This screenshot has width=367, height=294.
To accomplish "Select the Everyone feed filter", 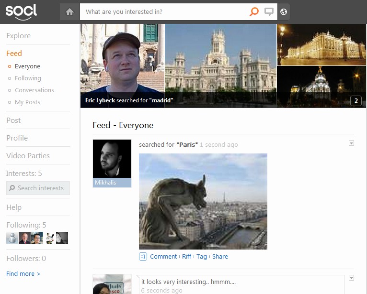I will coord(27,66).
